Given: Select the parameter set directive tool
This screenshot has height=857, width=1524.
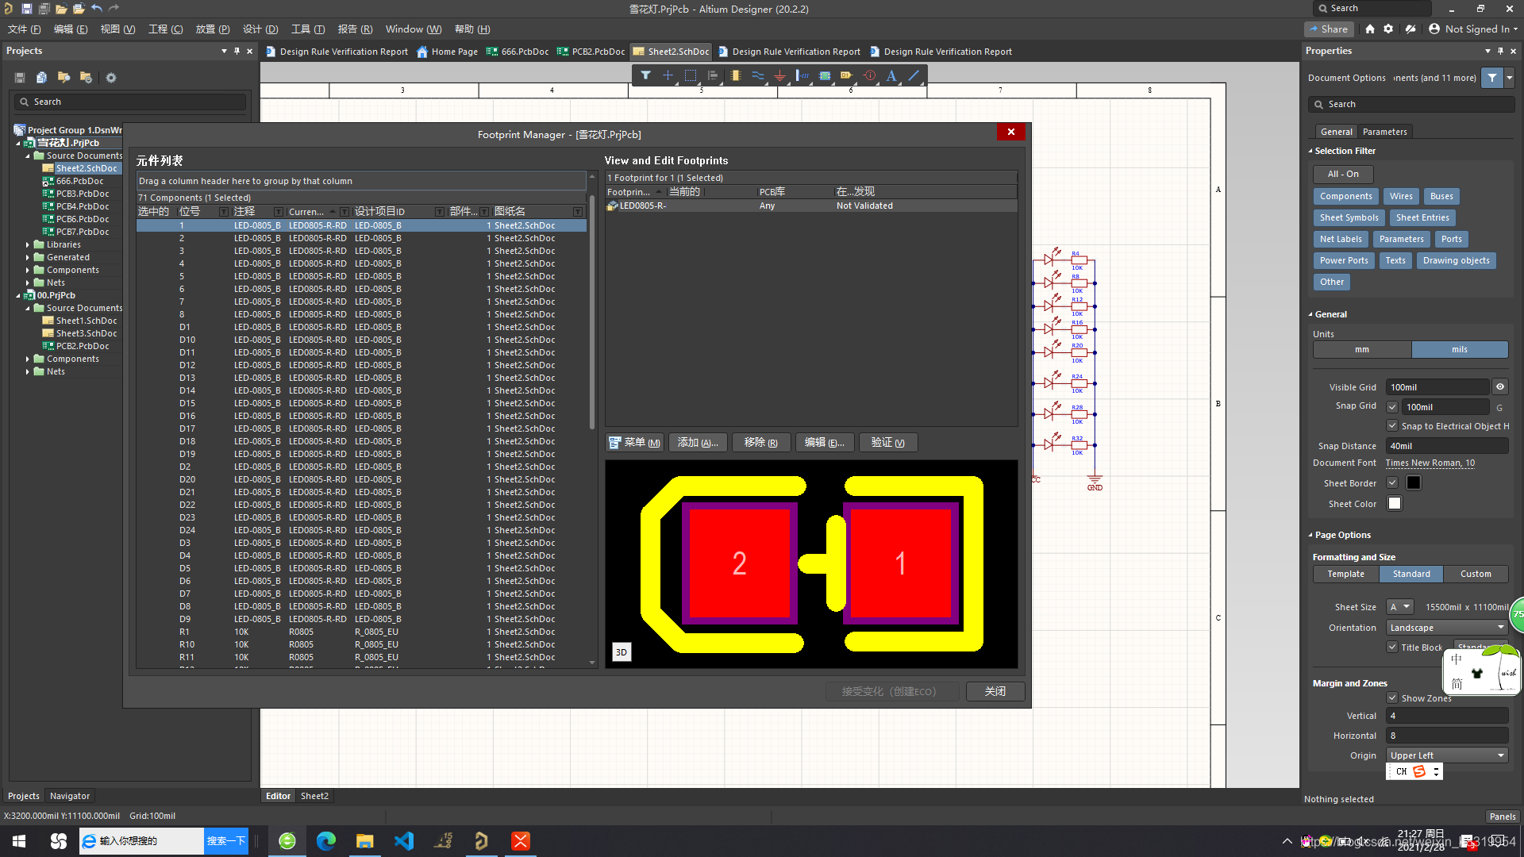Looking at the screenshot, I should 870,75.
